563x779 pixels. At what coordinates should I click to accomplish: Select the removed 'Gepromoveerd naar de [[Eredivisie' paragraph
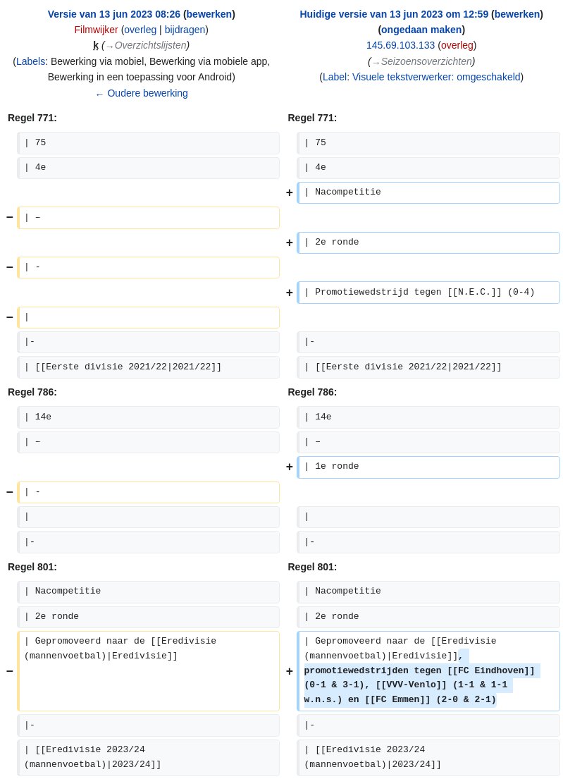tap(149, 671)
